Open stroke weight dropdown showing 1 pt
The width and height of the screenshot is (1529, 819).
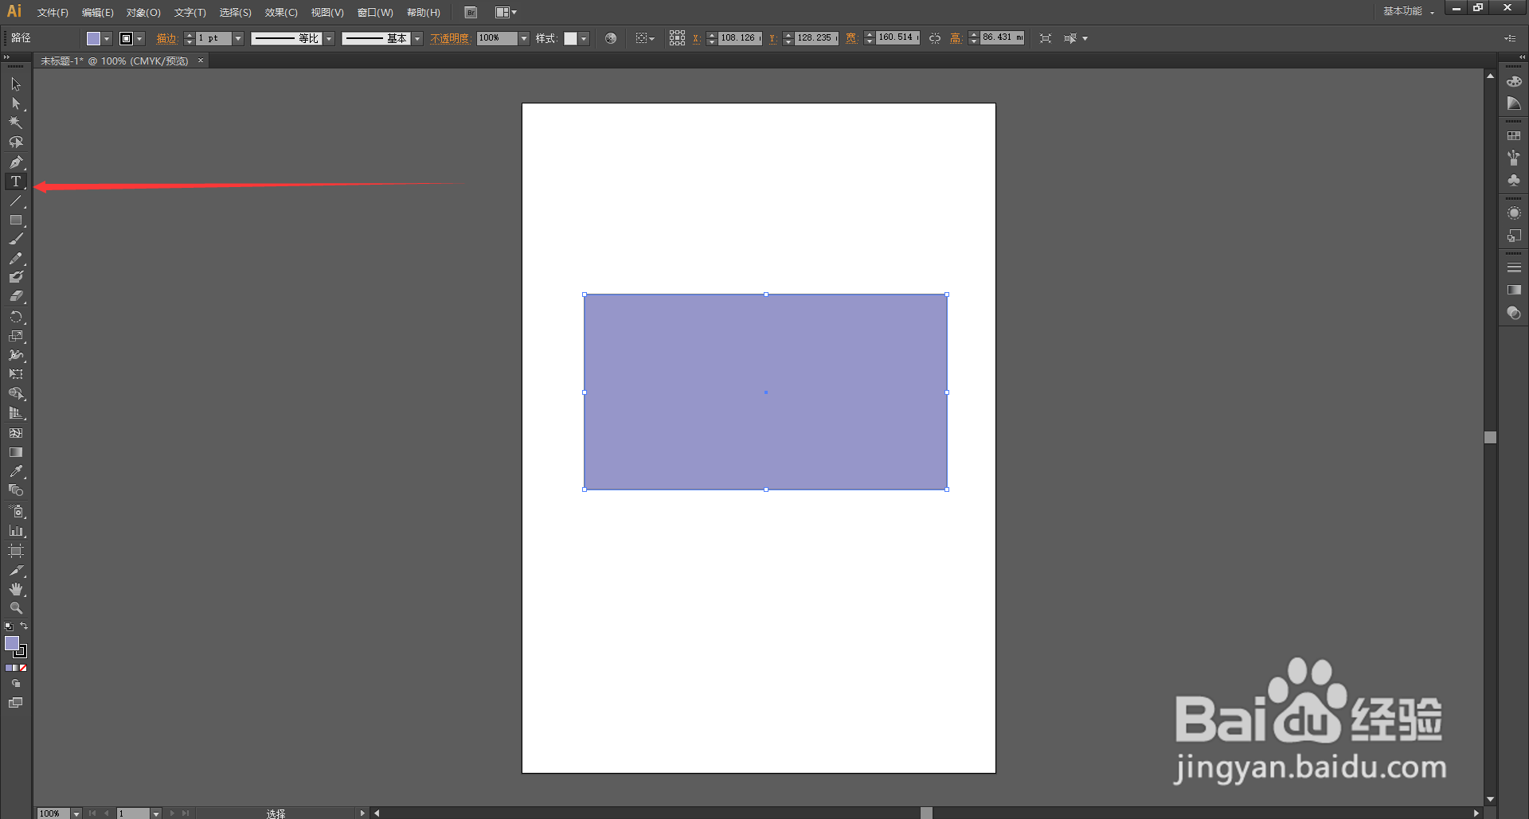tap(238, 38)
